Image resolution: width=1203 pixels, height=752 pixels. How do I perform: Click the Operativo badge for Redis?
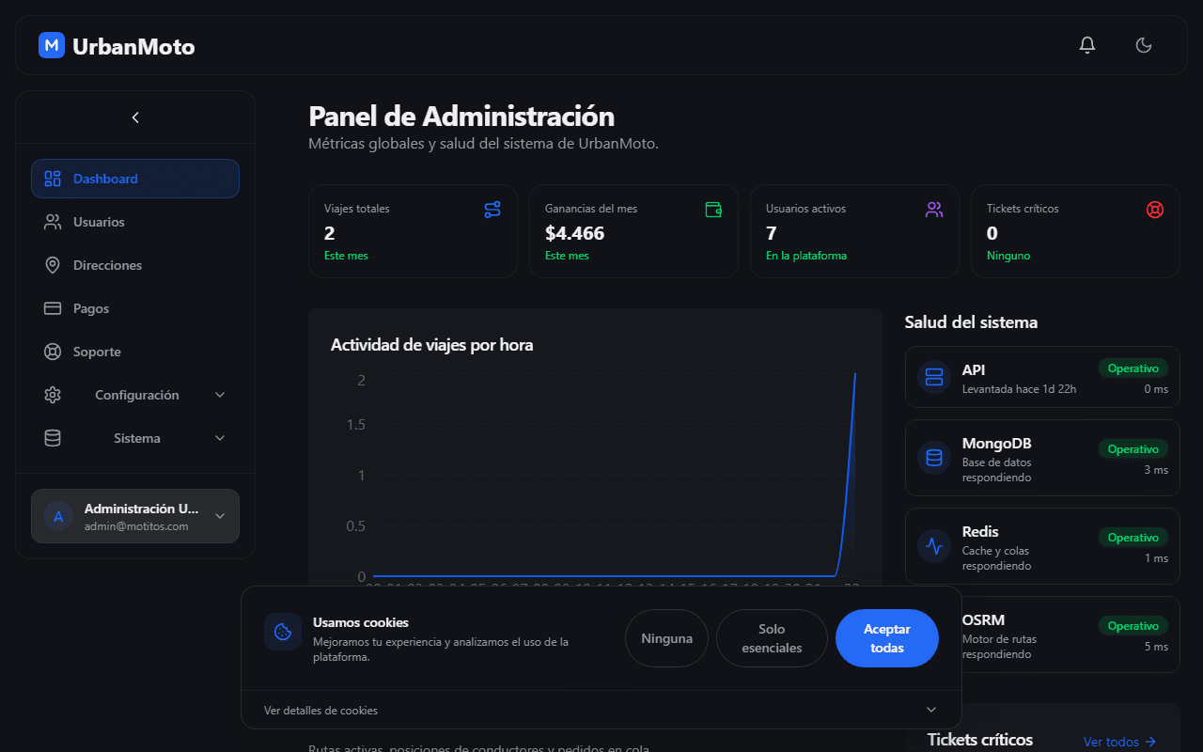[1133, 538]
